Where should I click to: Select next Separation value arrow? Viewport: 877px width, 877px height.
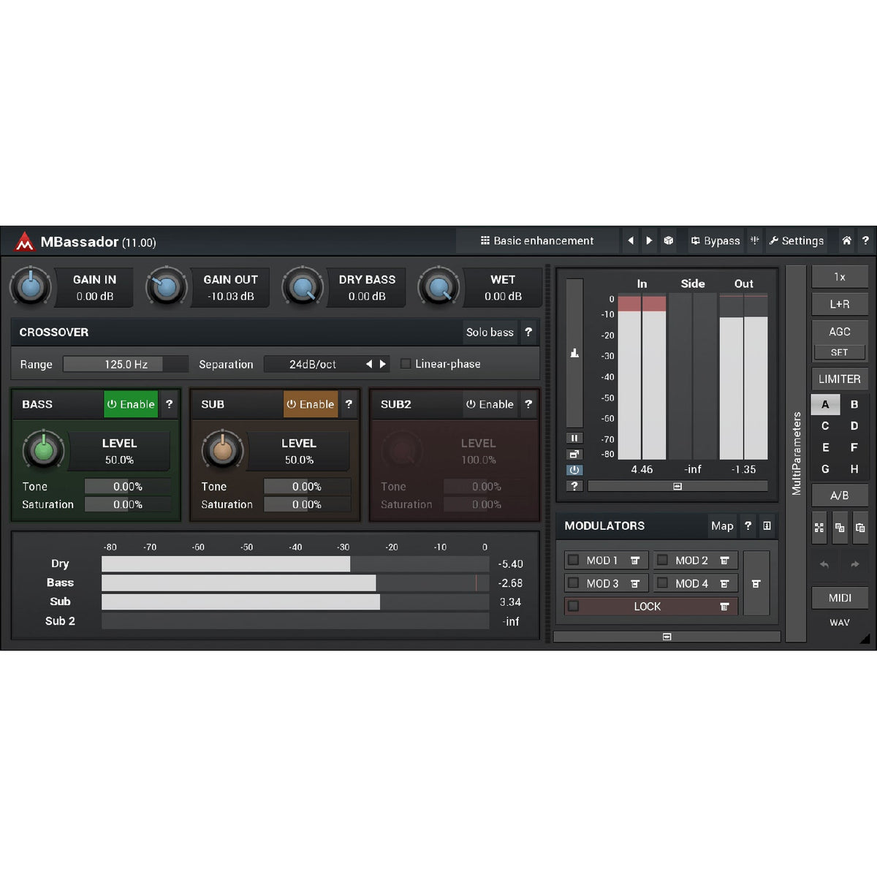382,364
